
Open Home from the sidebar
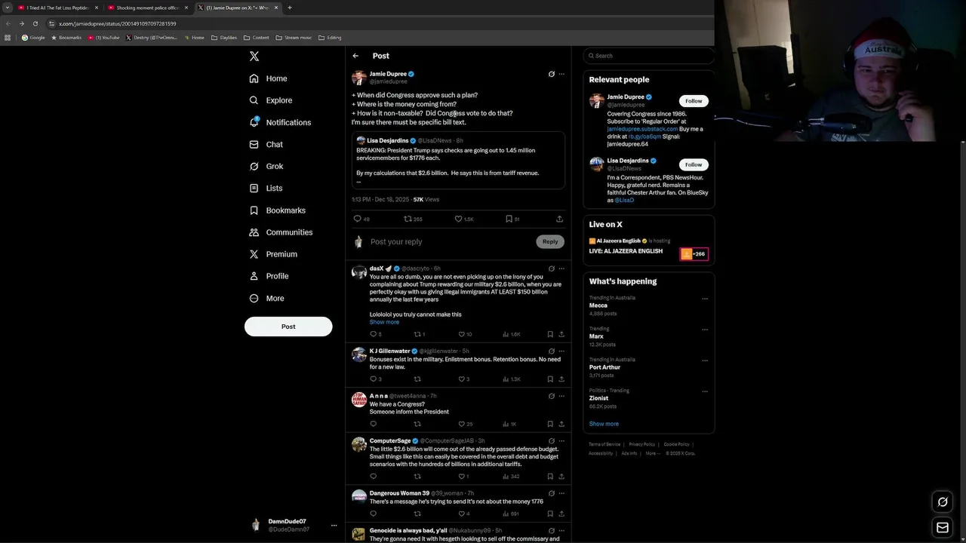click(268, 78)
